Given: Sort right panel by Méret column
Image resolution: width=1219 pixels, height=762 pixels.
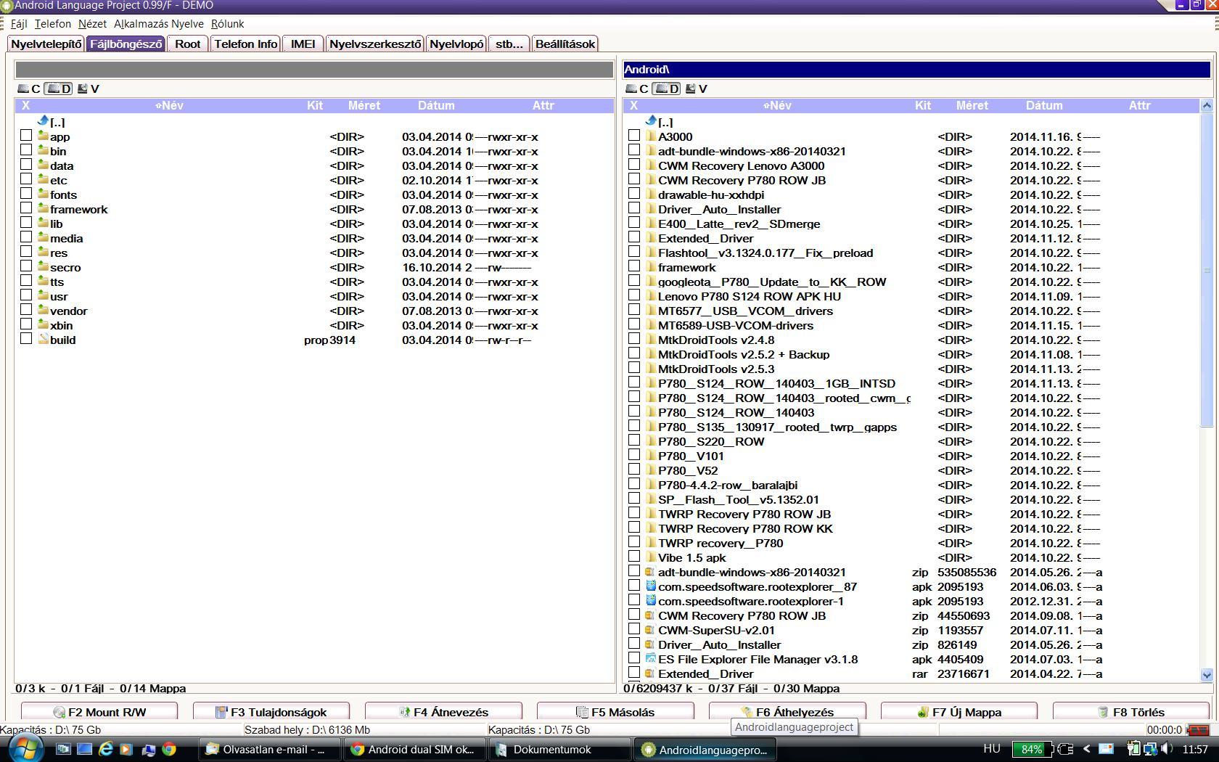Looking at the screenshot, I should 972,105.
